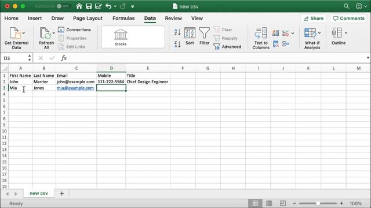Click the Redo arrow icon

click(x=122, y=6)
